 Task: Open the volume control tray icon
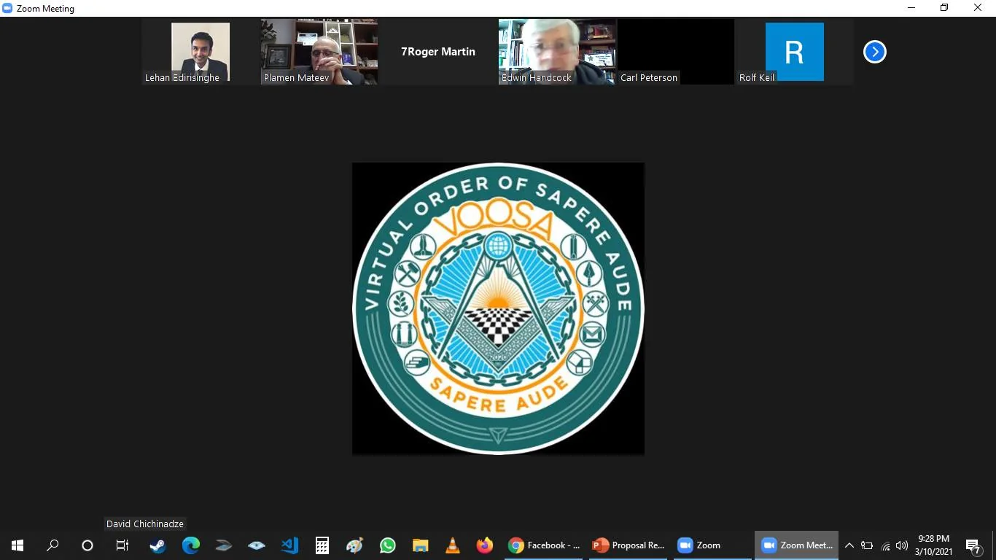902,545
